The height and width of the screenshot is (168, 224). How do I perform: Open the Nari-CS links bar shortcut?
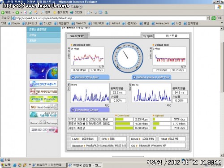click(79, 23)
